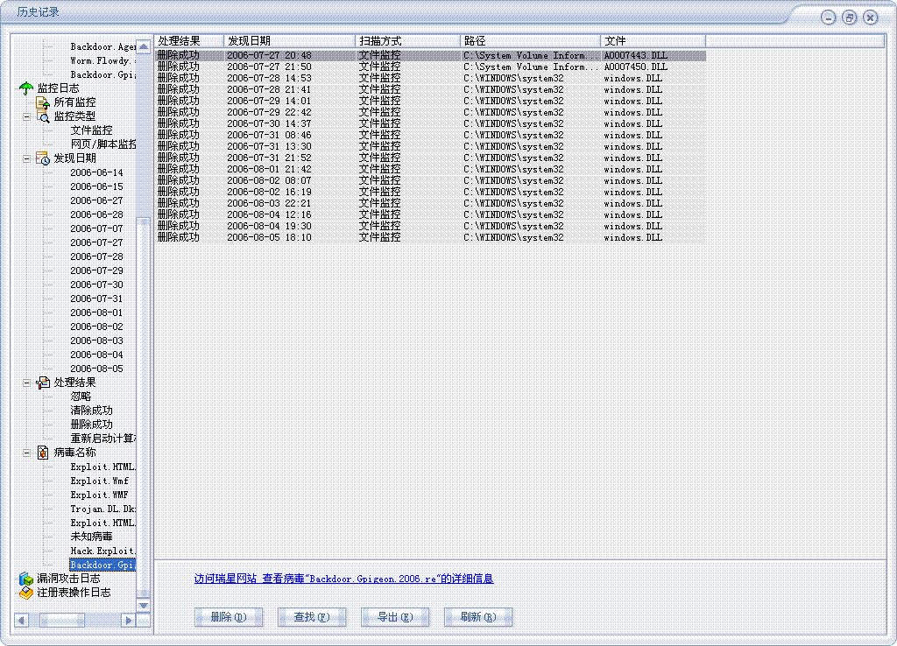Click the 刷新(R) button

(x=478, y=617)
